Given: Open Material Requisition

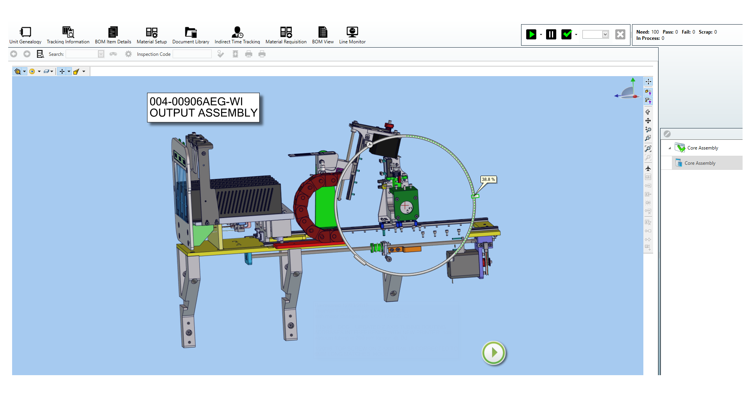Looking at the screenshot, I should [286, 35].
